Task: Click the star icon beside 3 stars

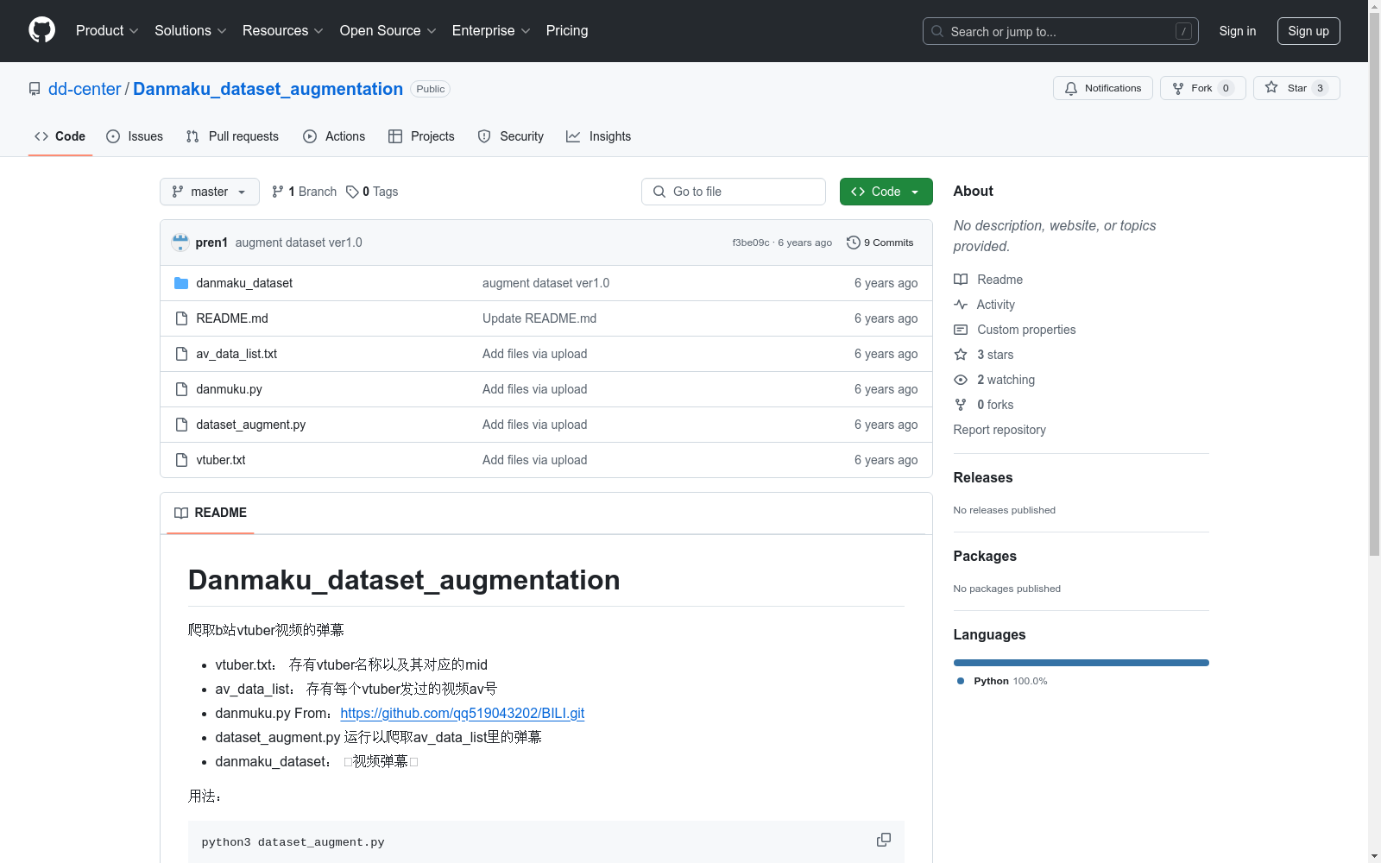Action: [961, 355]
